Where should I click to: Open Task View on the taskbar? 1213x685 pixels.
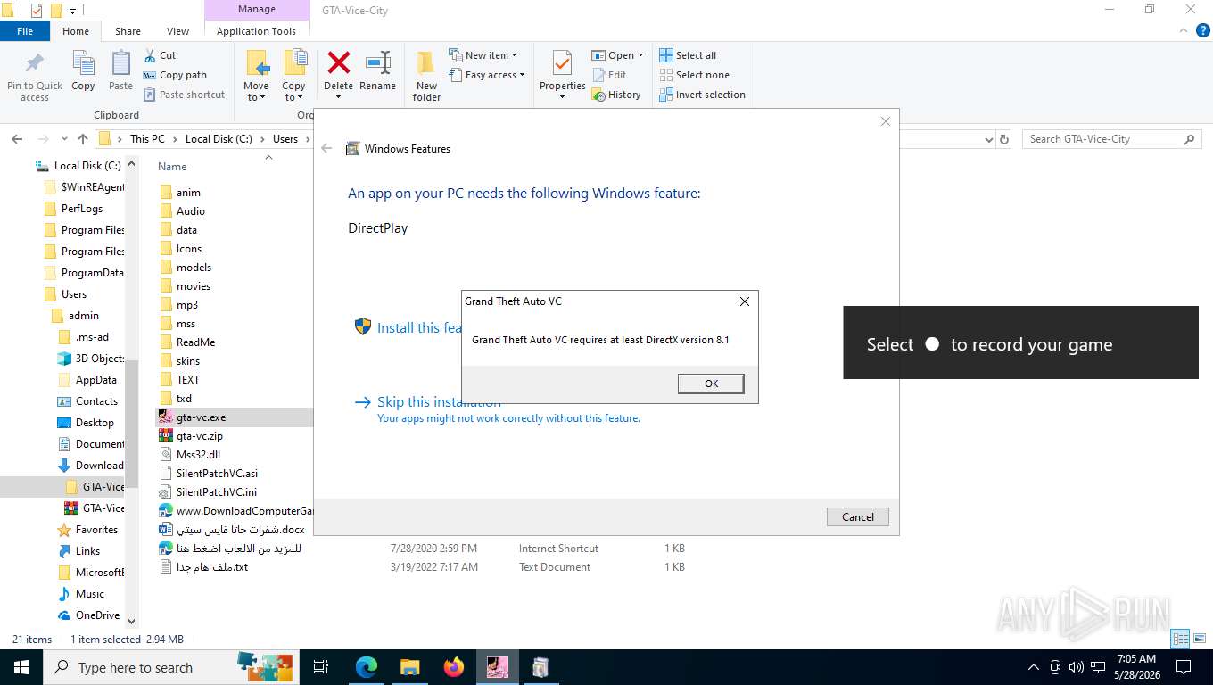pyautogui.click(x=321, y=667)
